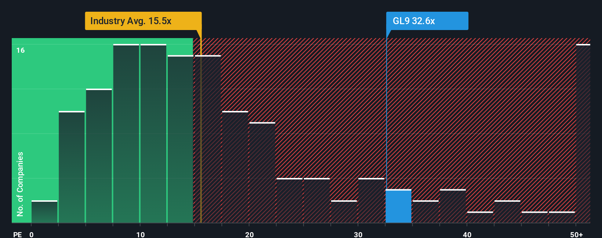The image size is (602, 238).
Task: Click x-axis tick label '0'
Action: [x=32, y=234]
